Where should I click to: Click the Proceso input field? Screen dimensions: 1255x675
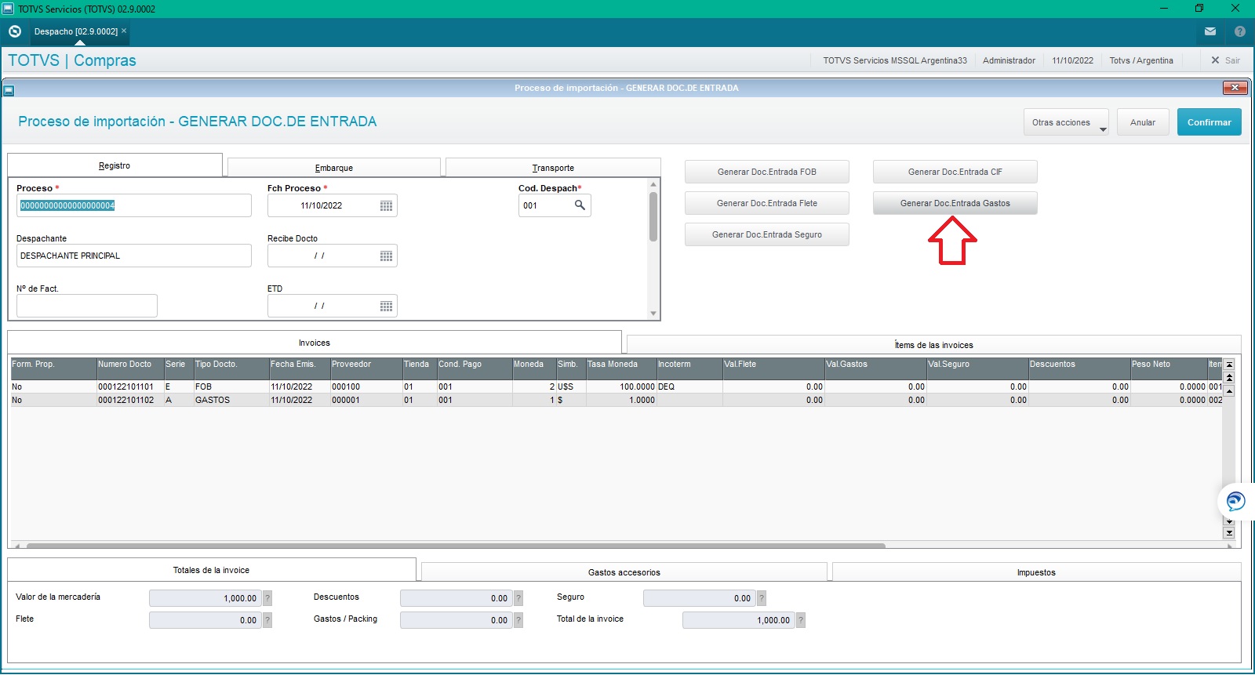[134, 205]
